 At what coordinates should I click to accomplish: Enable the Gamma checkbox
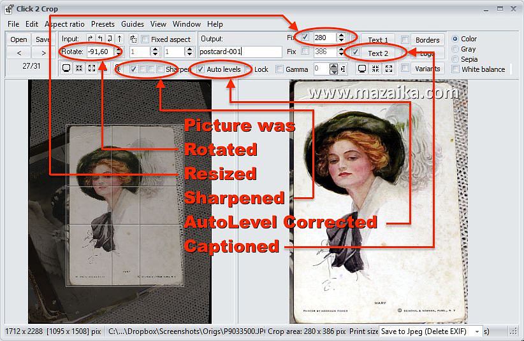279,69
